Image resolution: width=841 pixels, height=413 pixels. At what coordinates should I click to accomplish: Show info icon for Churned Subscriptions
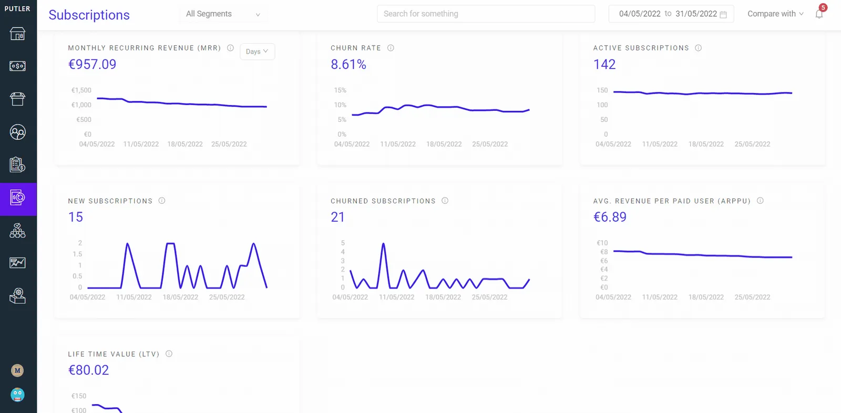[445, 201]
